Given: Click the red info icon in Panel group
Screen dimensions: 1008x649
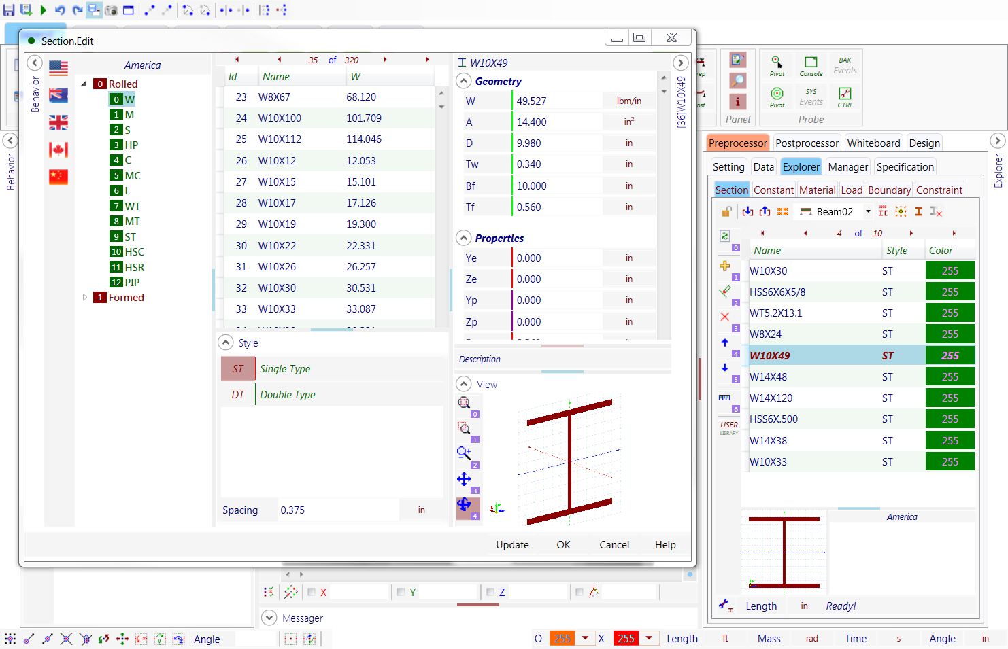Looking at the screenshot, I should click(737, 101).
